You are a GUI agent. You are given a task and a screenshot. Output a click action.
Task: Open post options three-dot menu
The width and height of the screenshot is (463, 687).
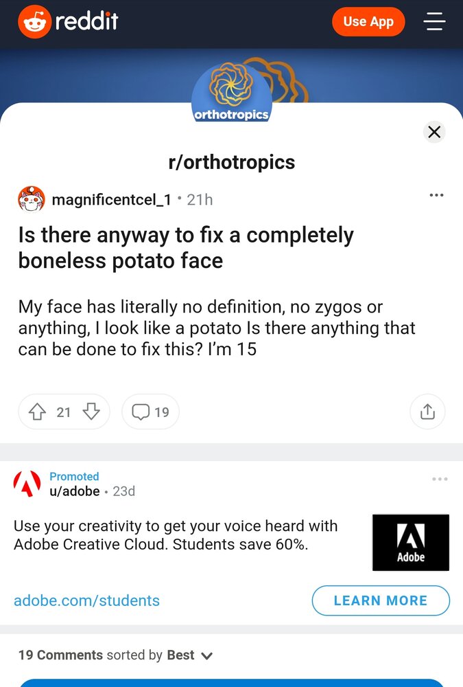[x=436, y=195]
